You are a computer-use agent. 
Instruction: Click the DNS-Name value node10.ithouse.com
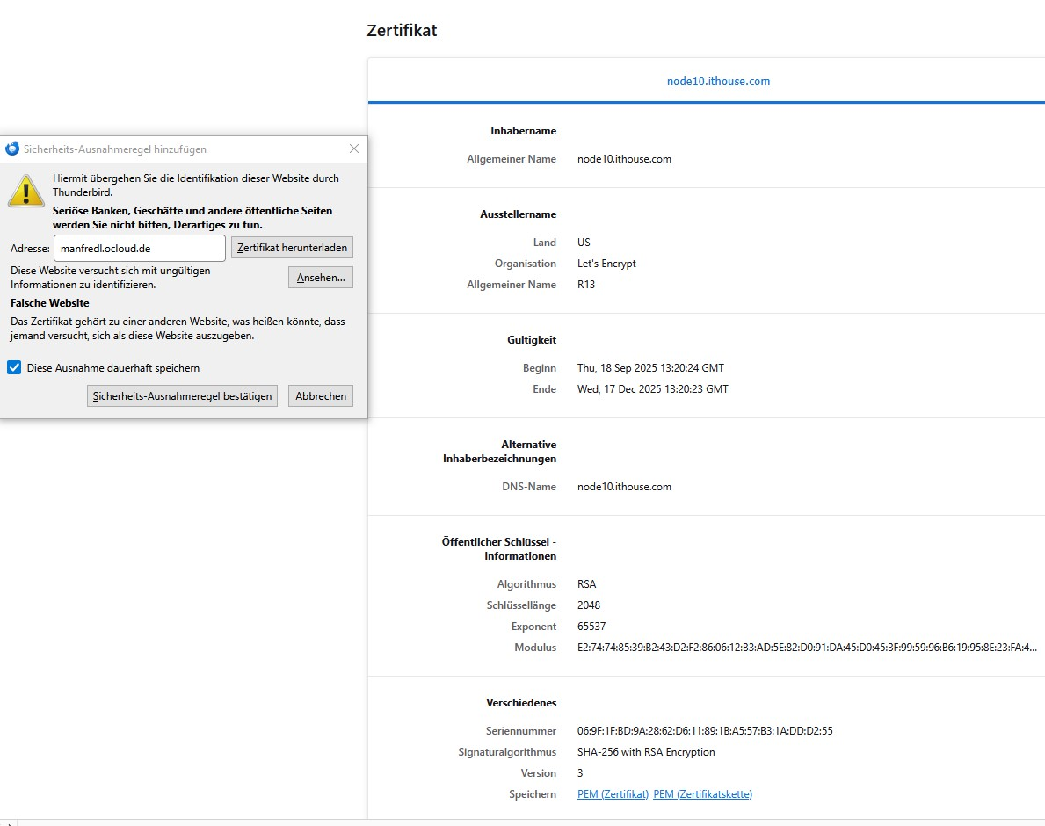(624, 487)
